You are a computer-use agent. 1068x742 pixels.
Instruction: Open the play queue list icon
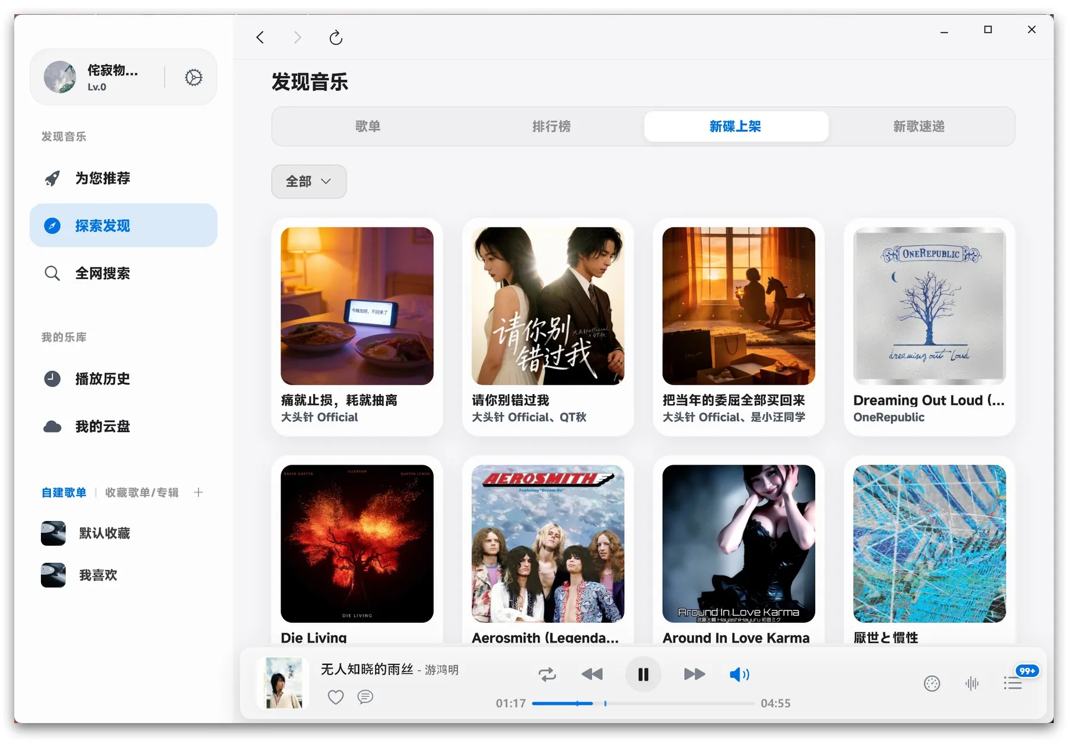1013,683
